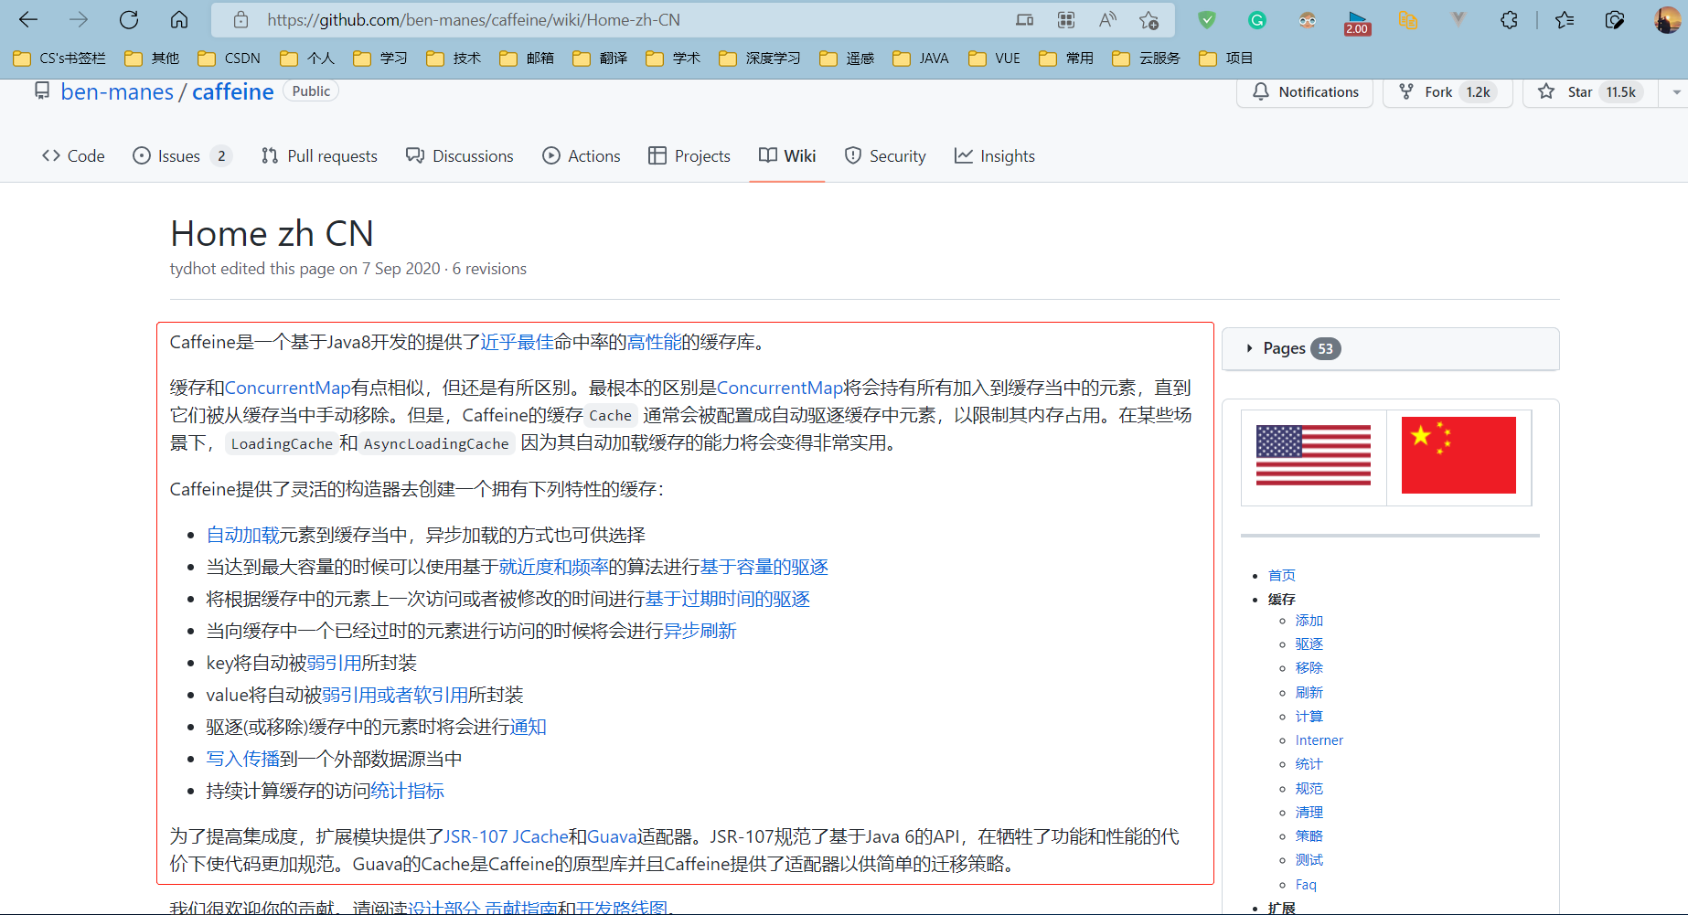
Task: Open the 移除 sidebar link
Action: pos(1309,668)
